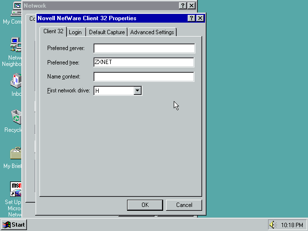Screen dimensions: 308x231
Task: Close the Novell NetWare Client 32 Properties dialog
Action: click(200, 18)
